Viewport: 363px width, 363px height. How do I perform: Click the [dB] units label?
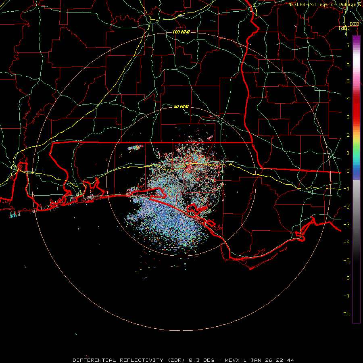(344, 28)
